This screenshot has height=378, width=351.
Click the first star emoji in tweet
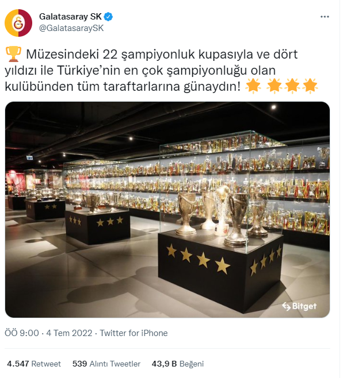click(x=253, y=86)
